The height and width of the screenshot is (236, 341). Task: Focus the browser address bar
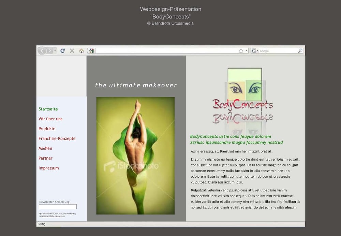[166, 51]
